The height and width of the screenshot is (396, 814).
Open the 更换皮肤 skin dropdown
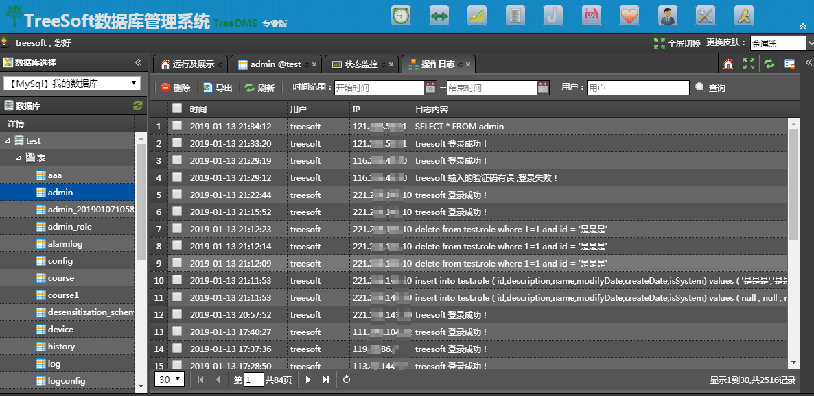click(x=782, y=43)
